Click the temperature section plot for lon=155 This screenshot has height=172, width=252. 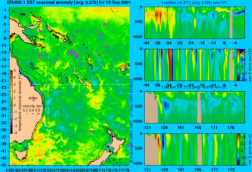coord(195,23)
